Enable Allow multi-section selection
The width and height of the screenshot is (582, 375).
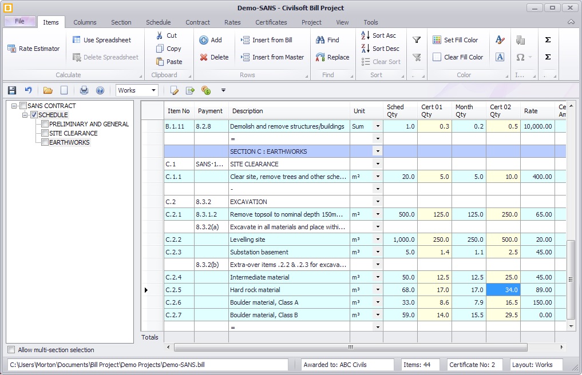tap(11, 350)
